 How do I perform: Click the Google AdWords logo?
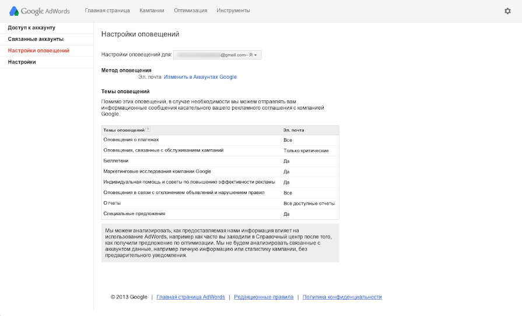(40, 11)
